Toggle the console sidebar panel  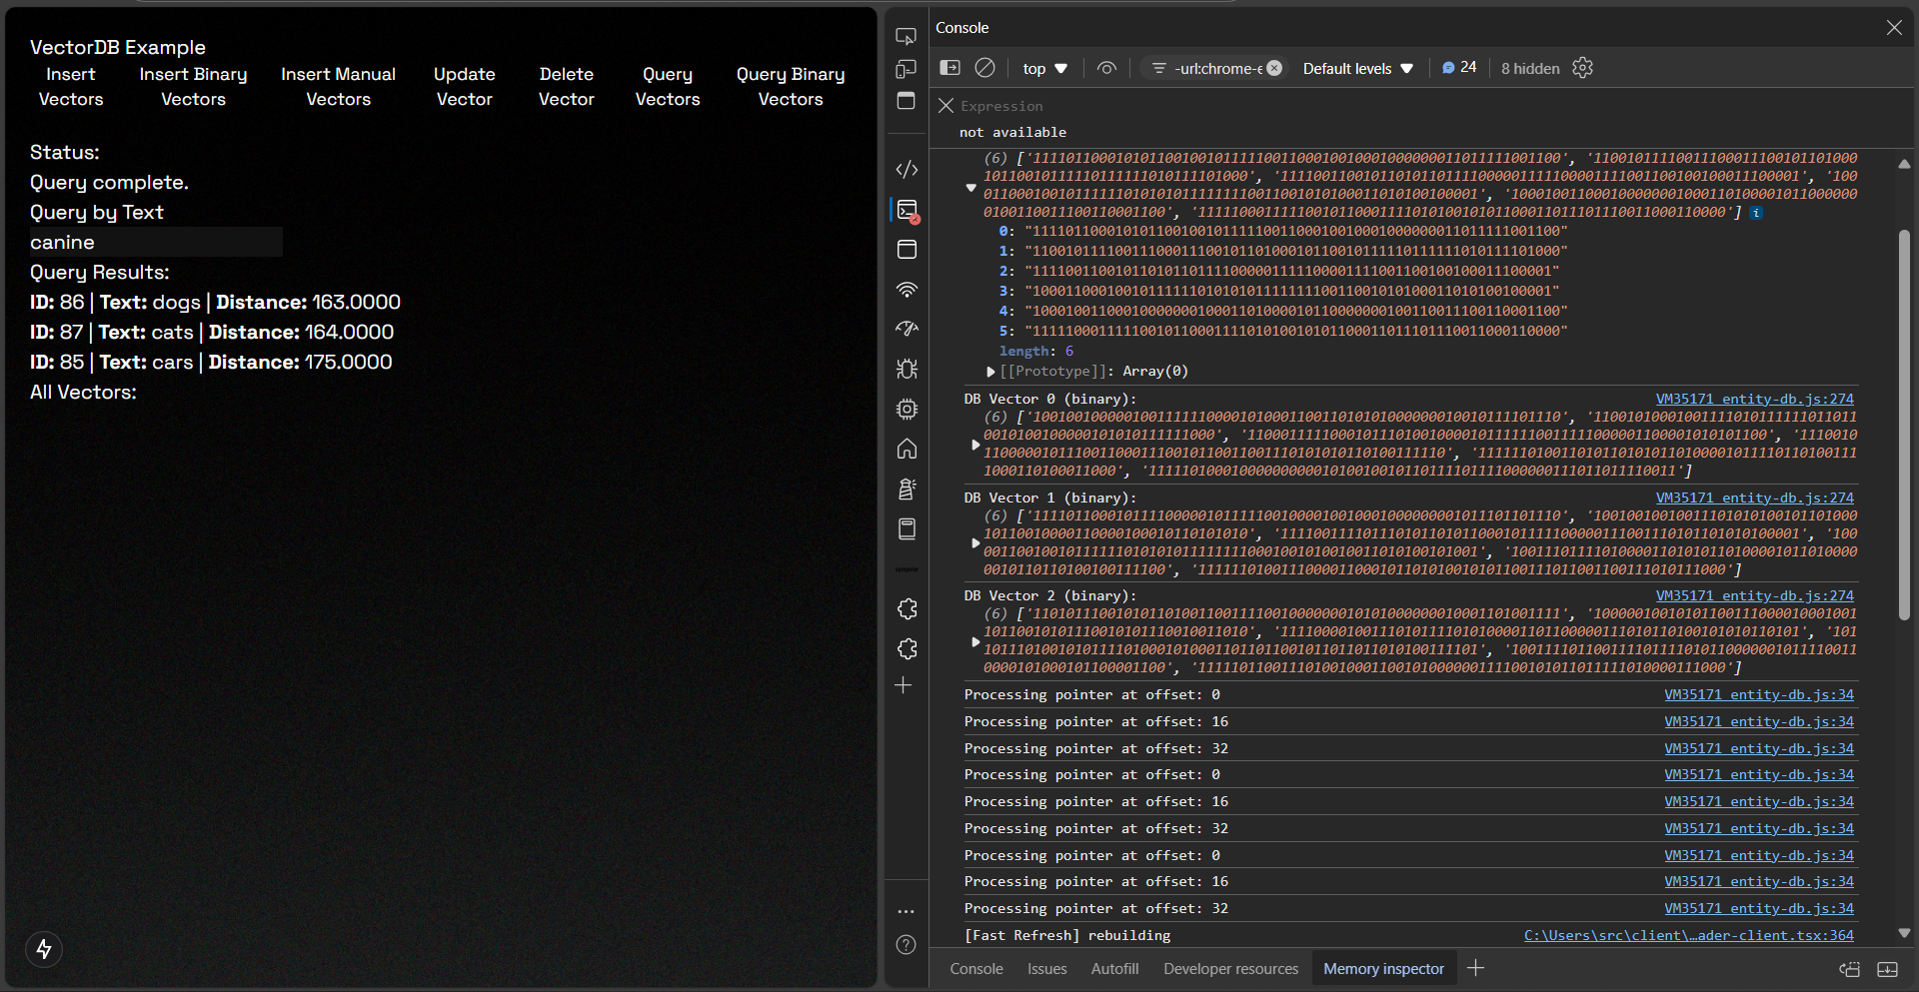(950, 68)
